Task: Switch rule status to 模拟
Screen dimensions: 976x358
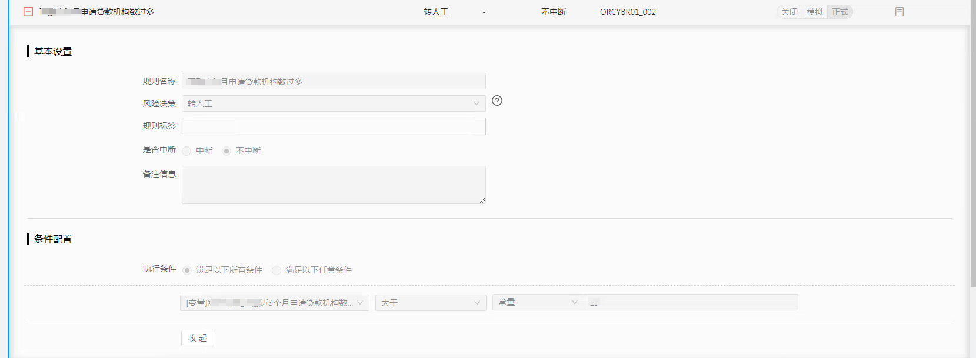Action: pyautogui.click(x=815, y=12)
